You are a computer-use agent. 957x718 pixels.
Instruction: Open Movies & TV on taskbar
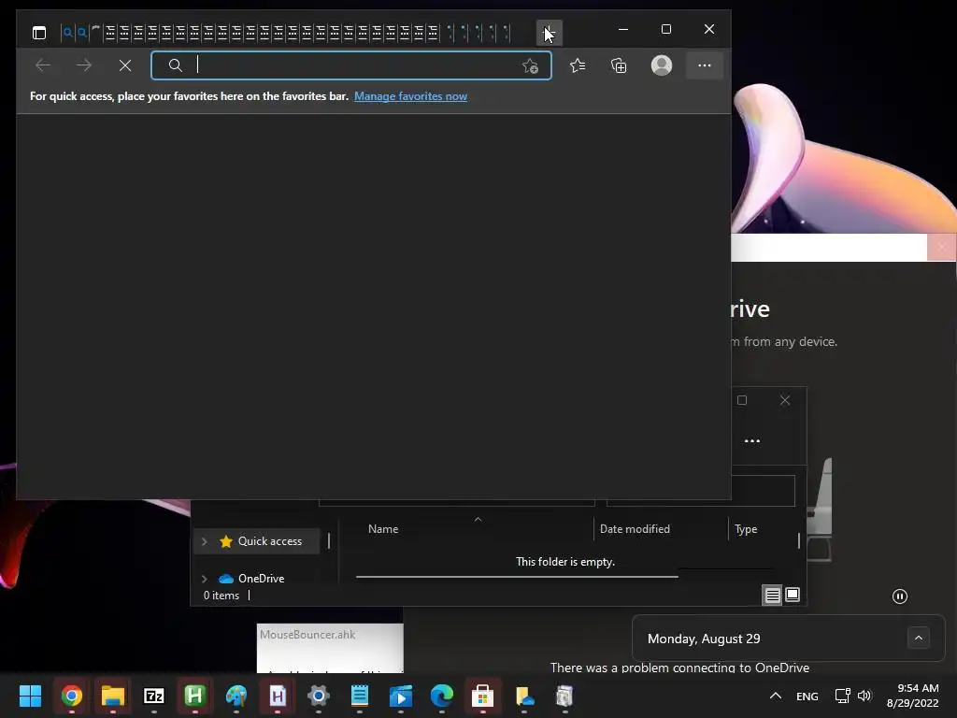[x=400, y=696]
